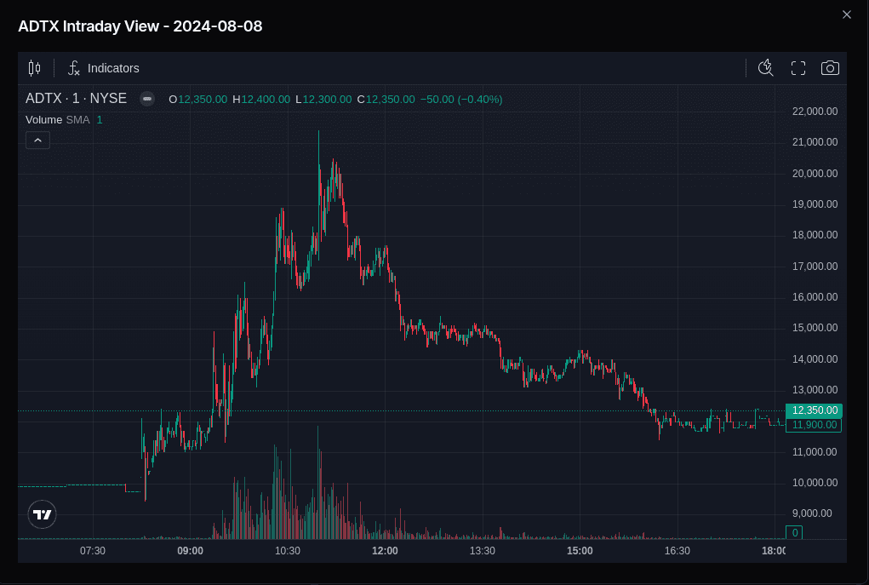Open the candlestick chart type selector
Image resolution: width=869 pixels, height=585 pixels.
click(34, 68)
